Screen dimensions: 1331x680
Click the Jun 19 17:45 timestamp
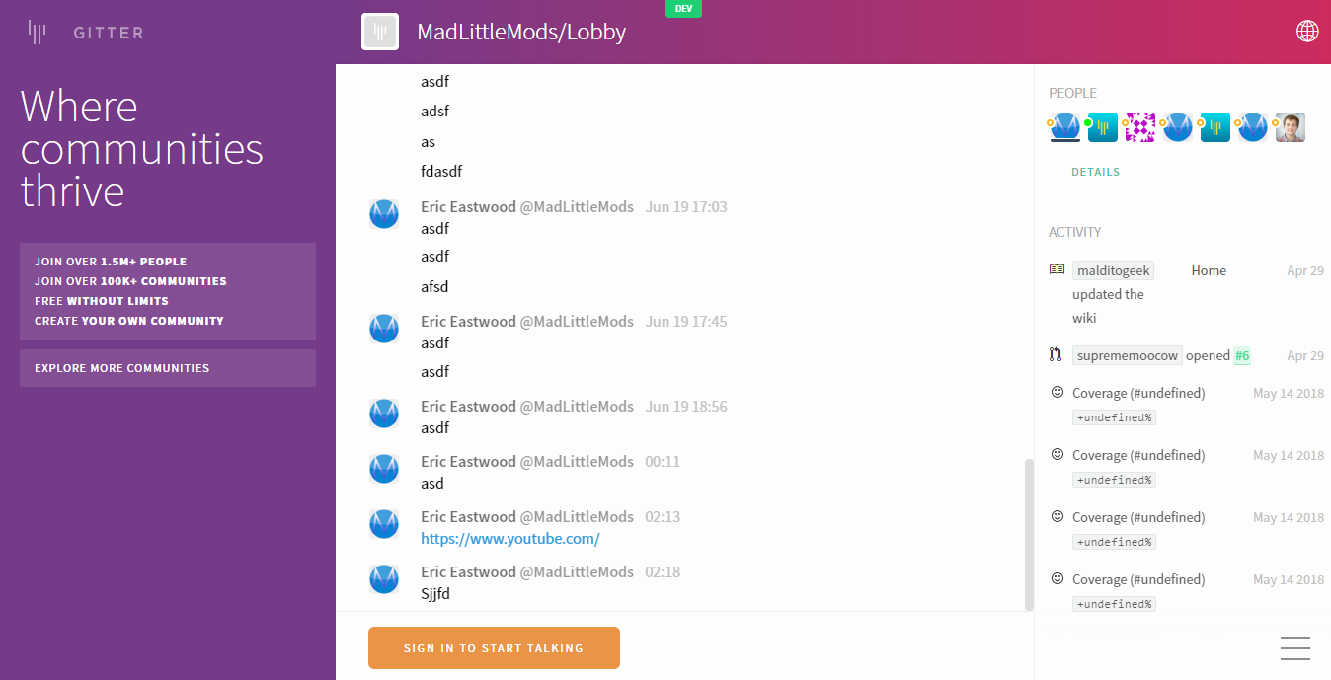tap(686, 322)
